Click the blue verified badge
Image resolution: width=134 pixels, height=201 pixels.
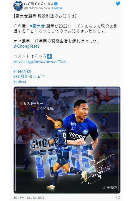pos(56,4)
